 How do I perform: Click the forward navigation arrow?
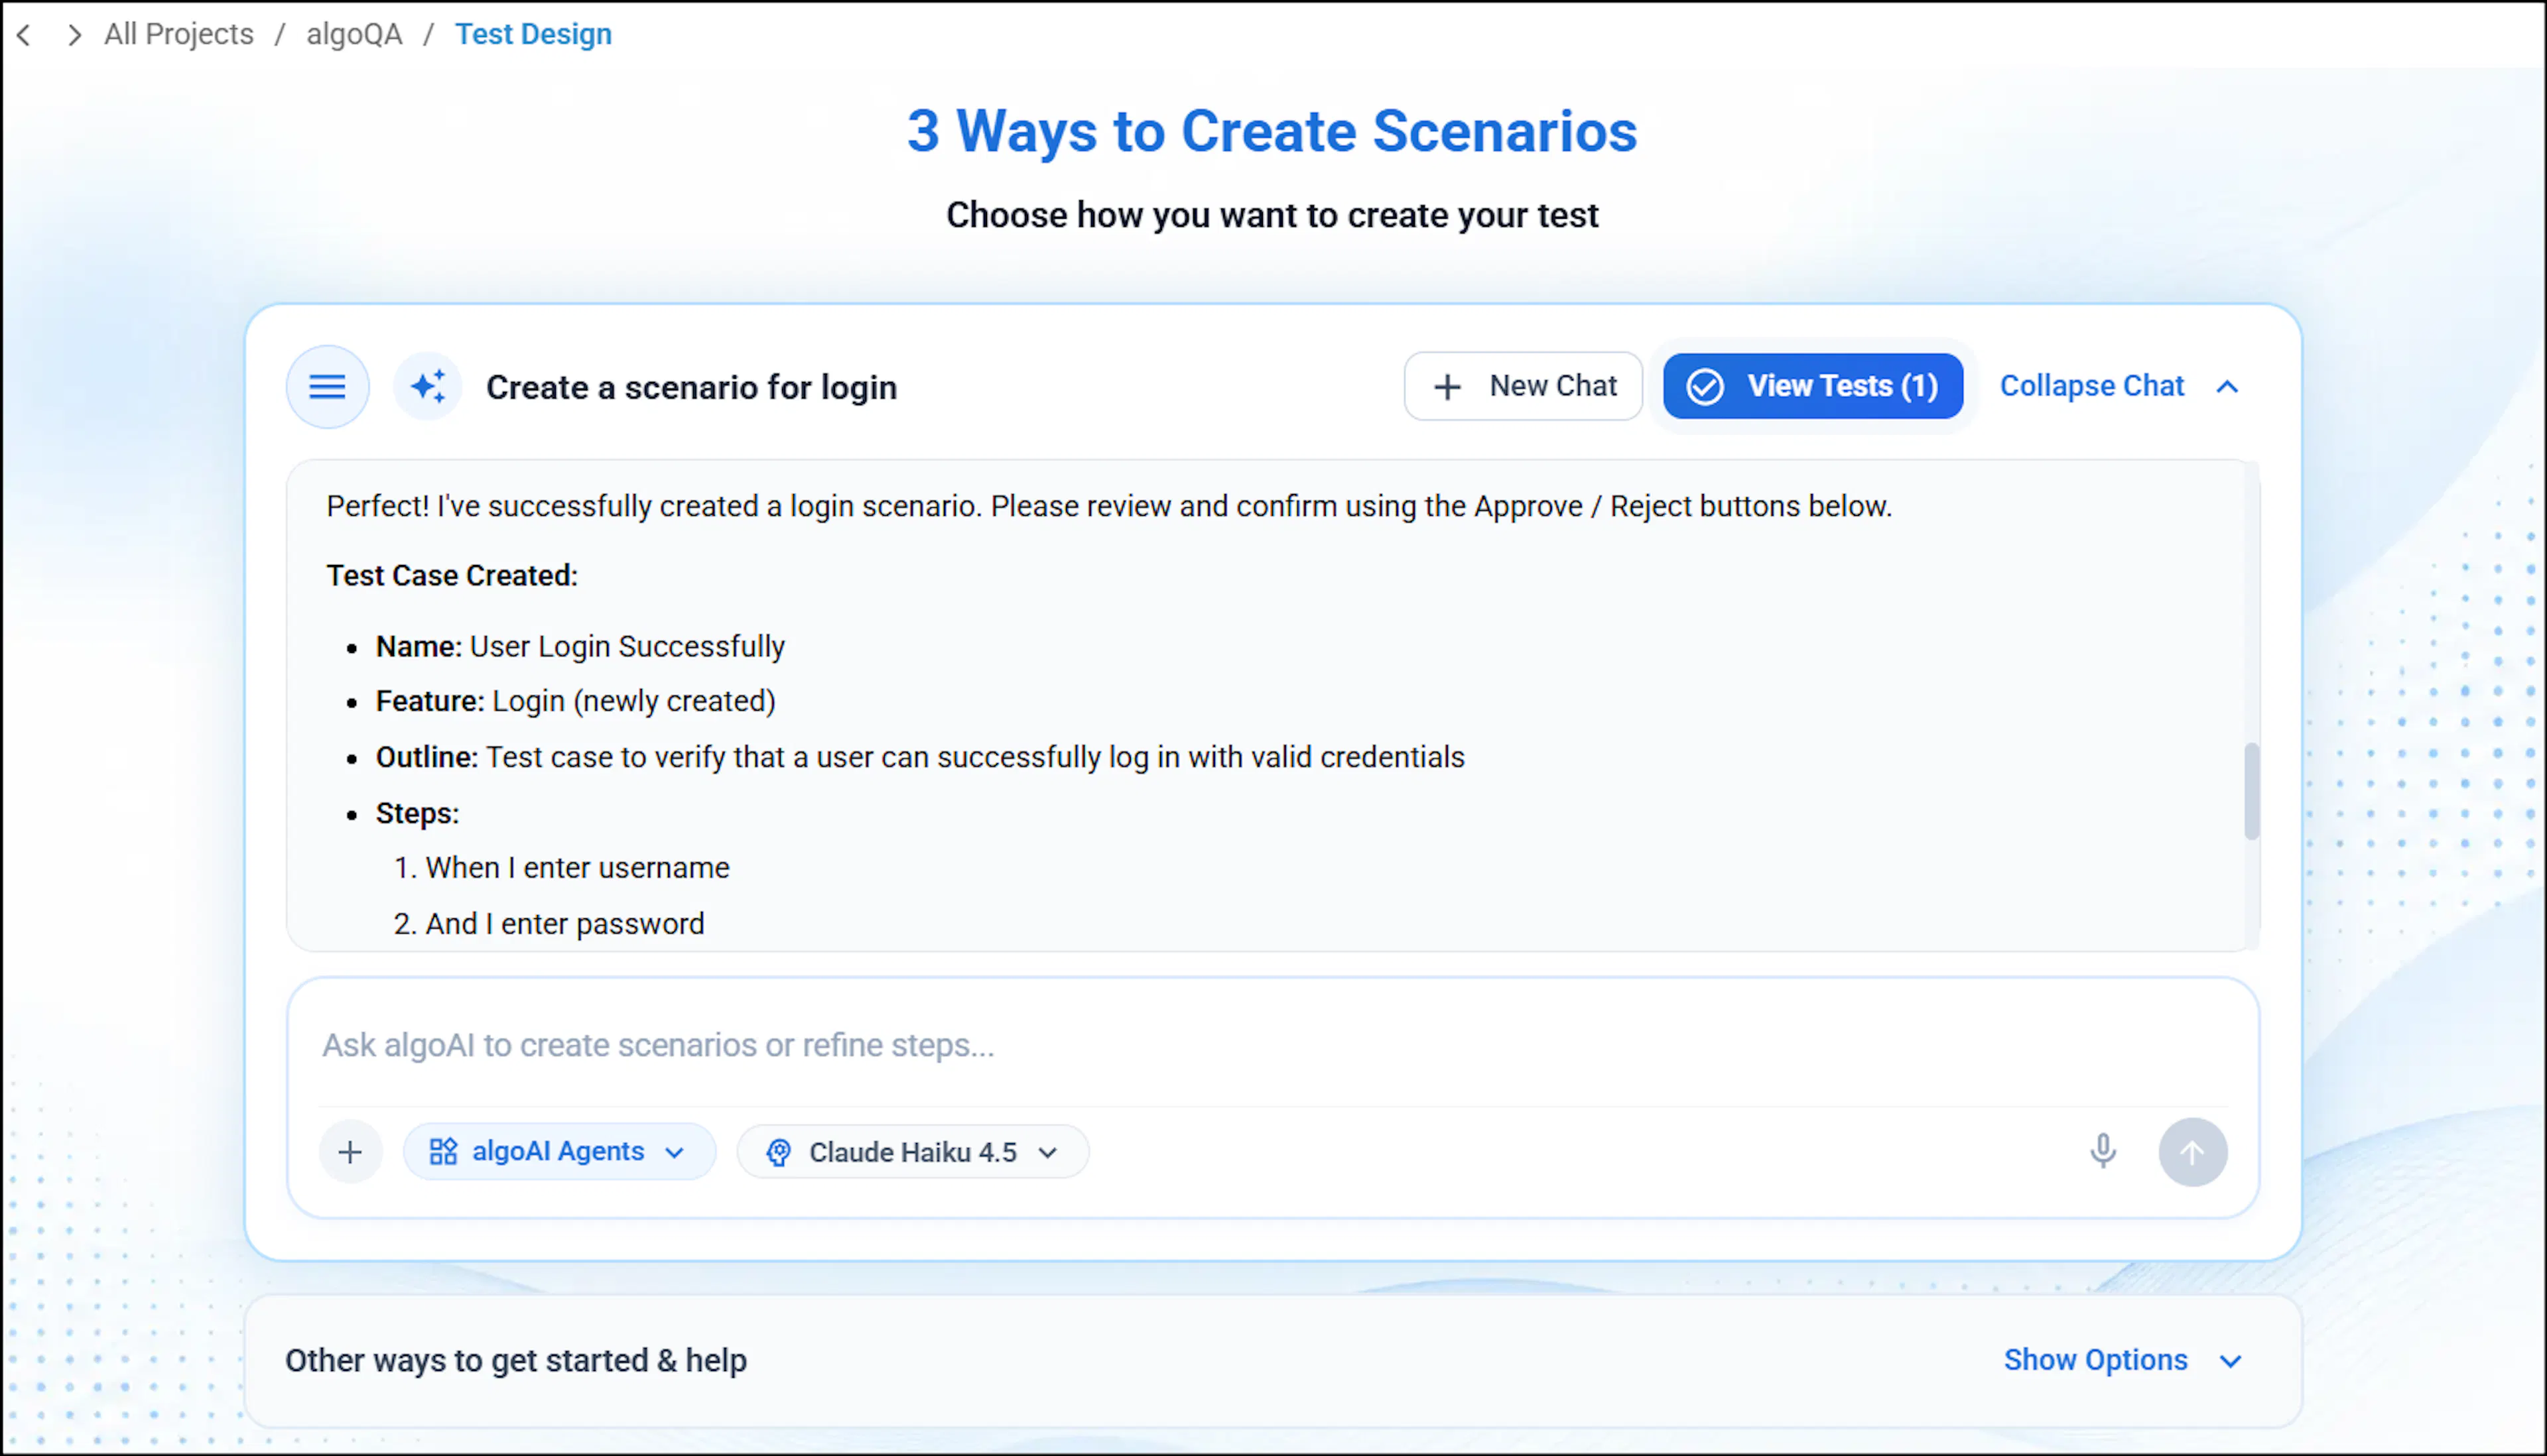(x=74, y=35)
